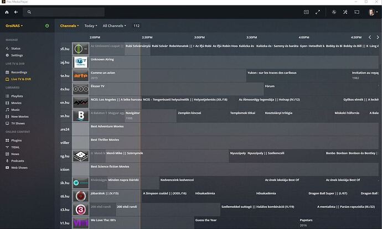Image resolution: width=382 pixels, height=229 pixels.
Task: Open Settings in the sidebar
Action: click(17, 55)
